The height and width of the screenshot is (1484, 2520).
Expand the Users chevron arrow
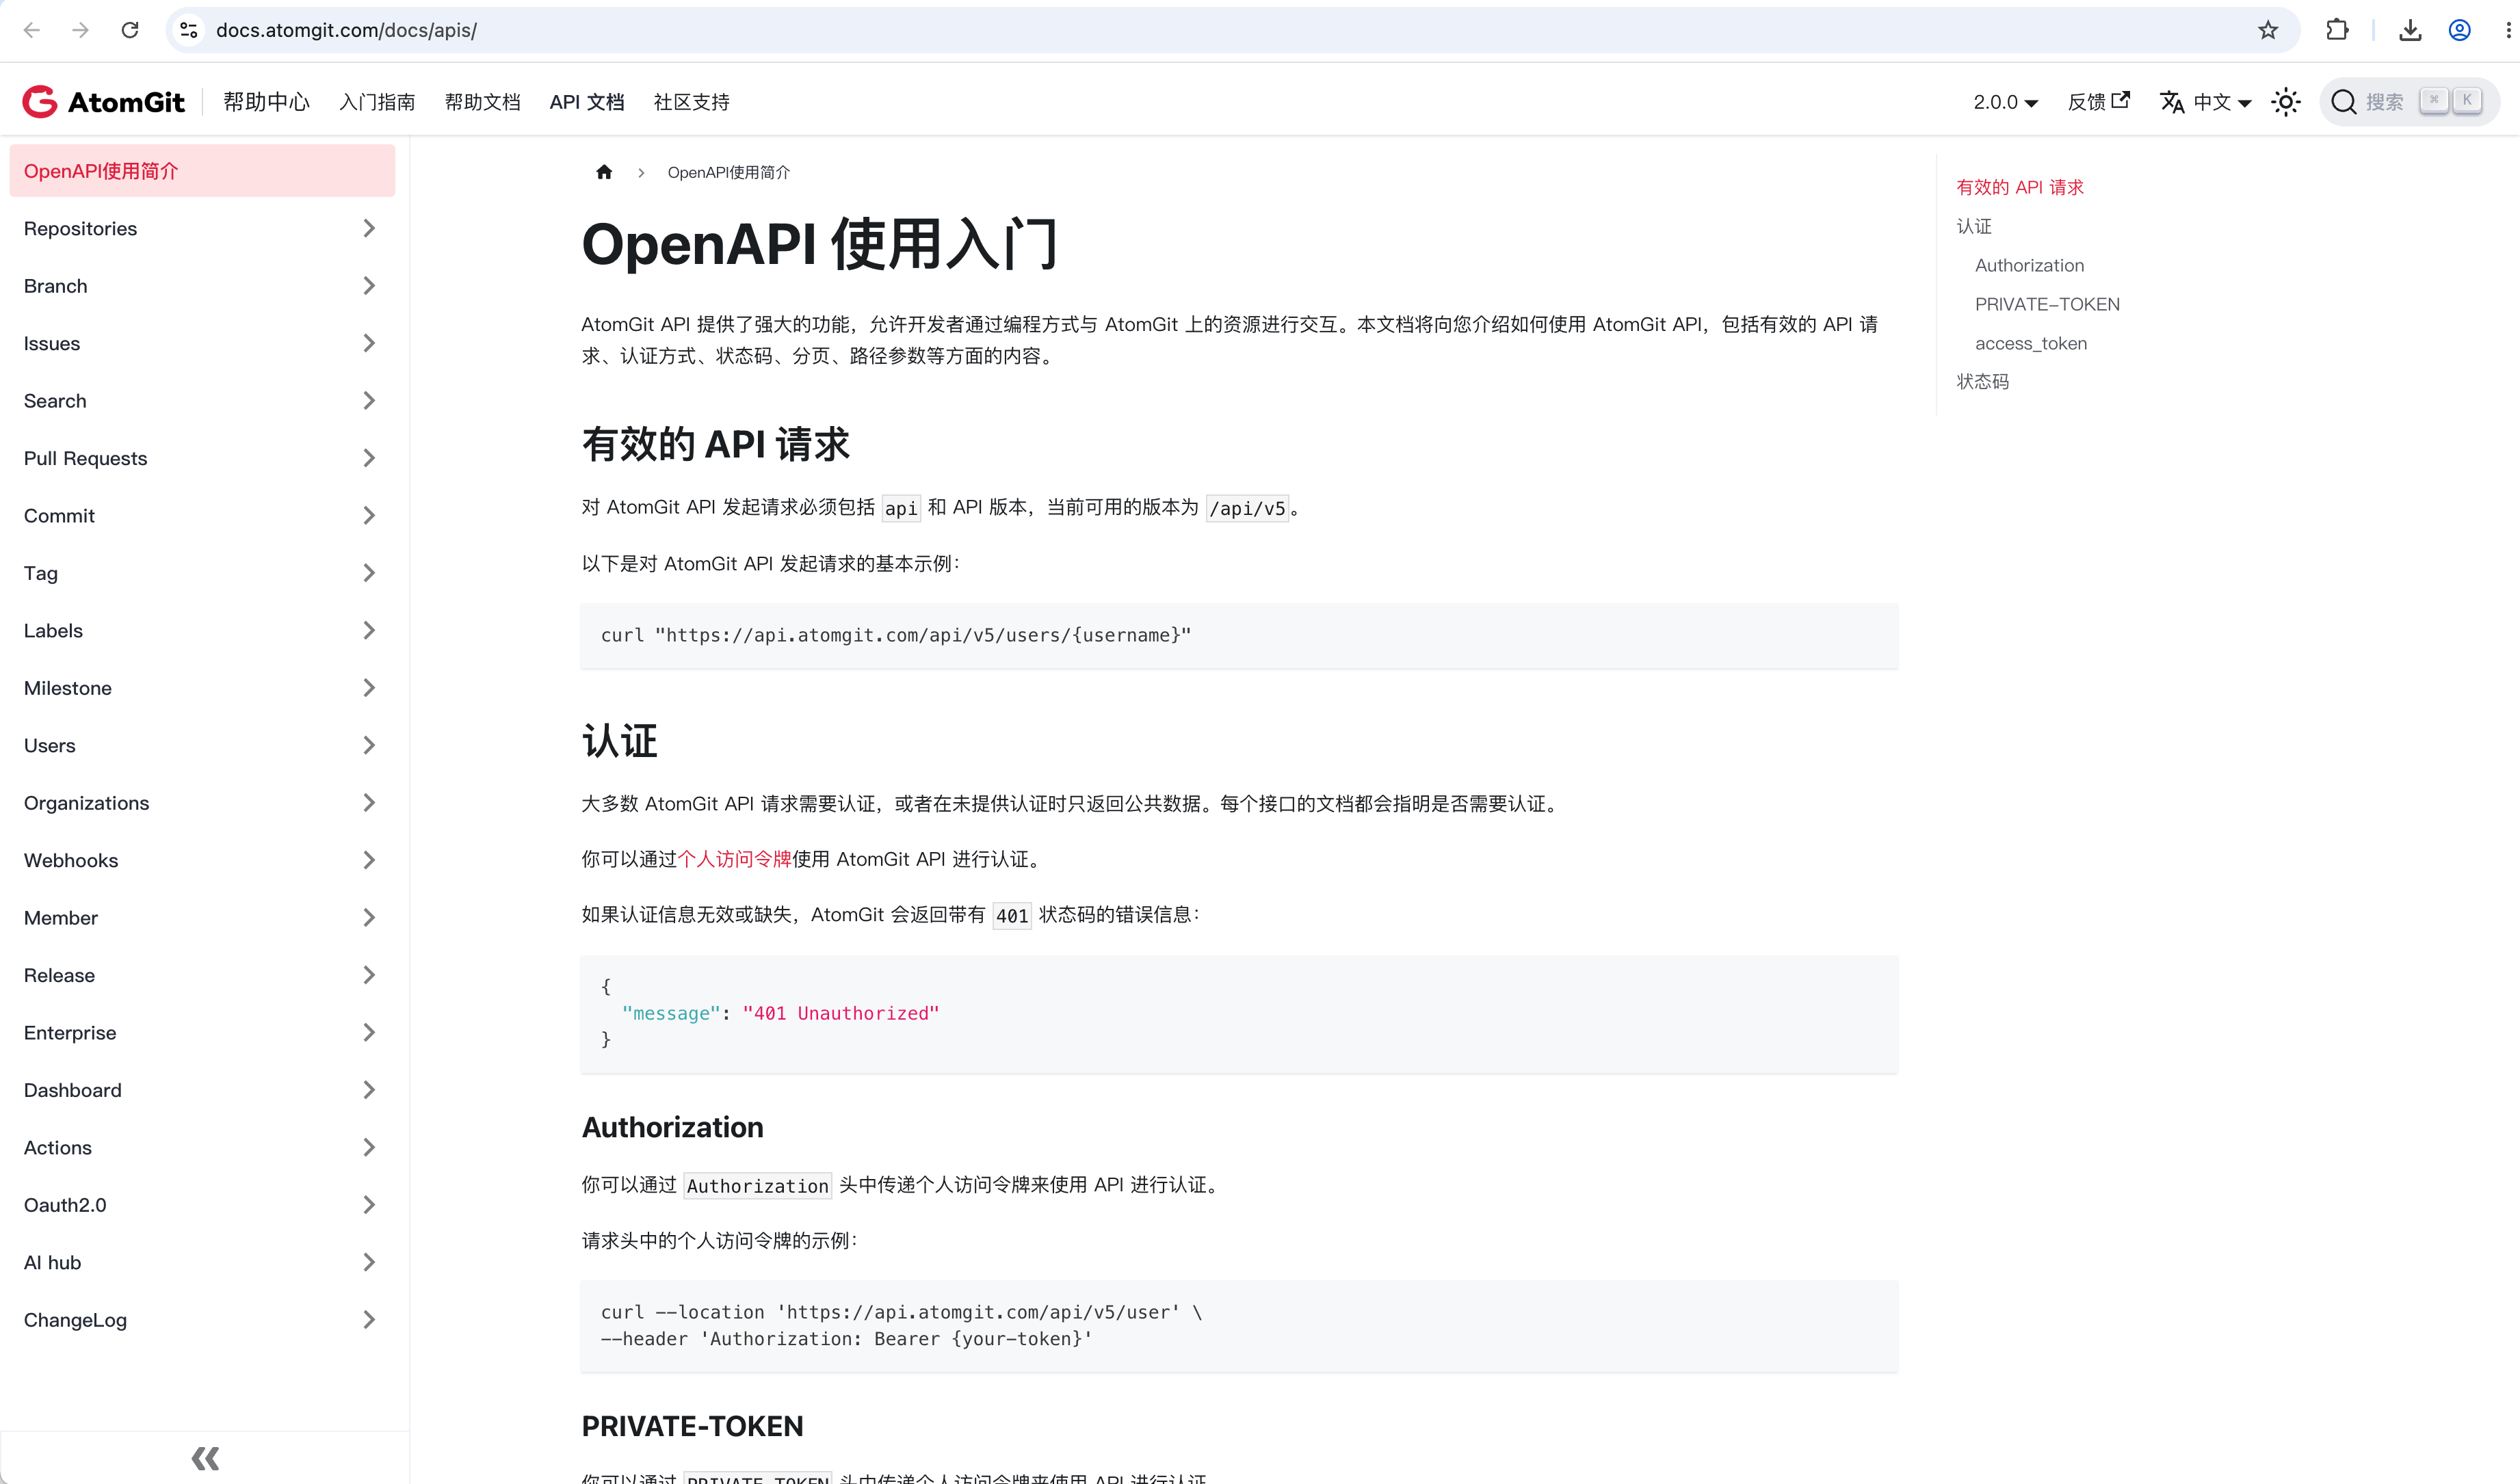click(x=369, y=746)
